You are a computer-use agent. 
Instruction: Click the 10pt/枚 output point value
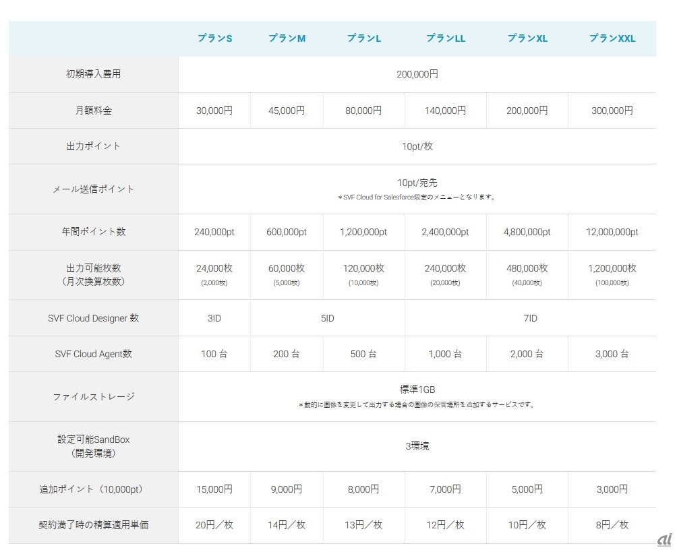pos(417,146)
